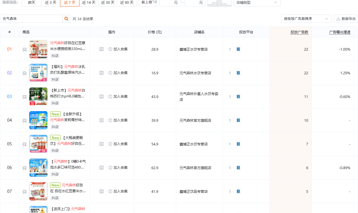Click blue ad platform icon in row 07
The width and height of the screenshot is (358, 213).
238,191
